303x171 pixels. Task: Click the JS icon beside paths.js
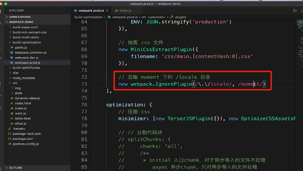click(x=12, y=47)
